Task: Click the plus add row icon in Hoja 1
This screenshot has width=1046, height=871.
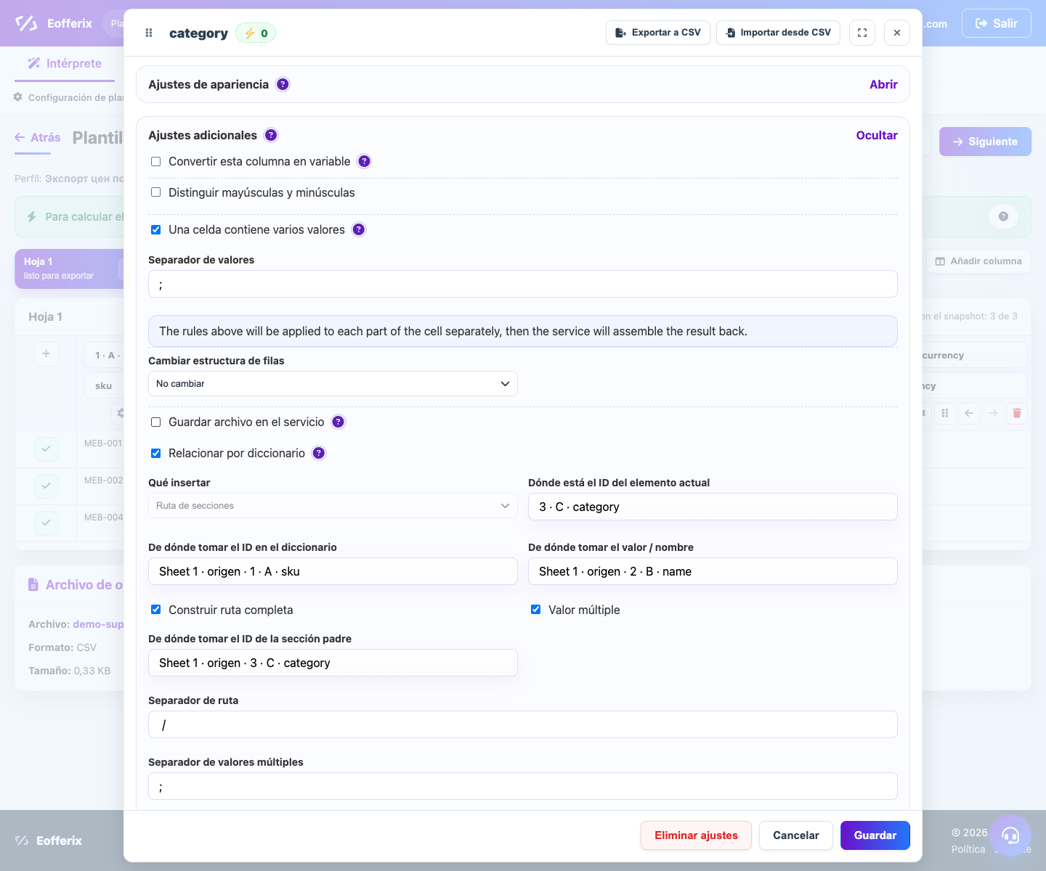Action: coord(46,353)
